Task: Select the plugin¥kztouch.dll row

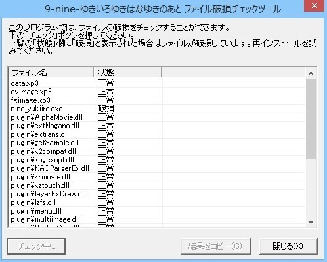Action: (x=157, y=185)
